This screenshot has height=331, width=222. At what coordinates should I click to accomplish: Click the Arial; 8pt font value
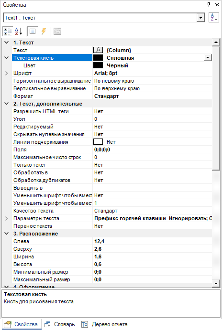click(106, 73)
